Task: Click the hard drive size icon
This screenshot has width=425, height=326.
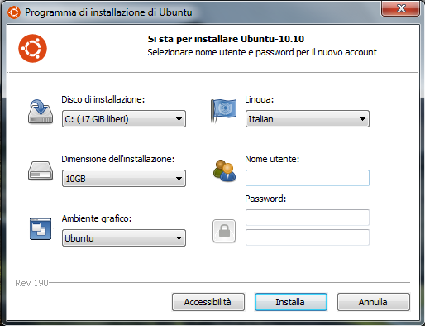Action: (x=41, y=171)
